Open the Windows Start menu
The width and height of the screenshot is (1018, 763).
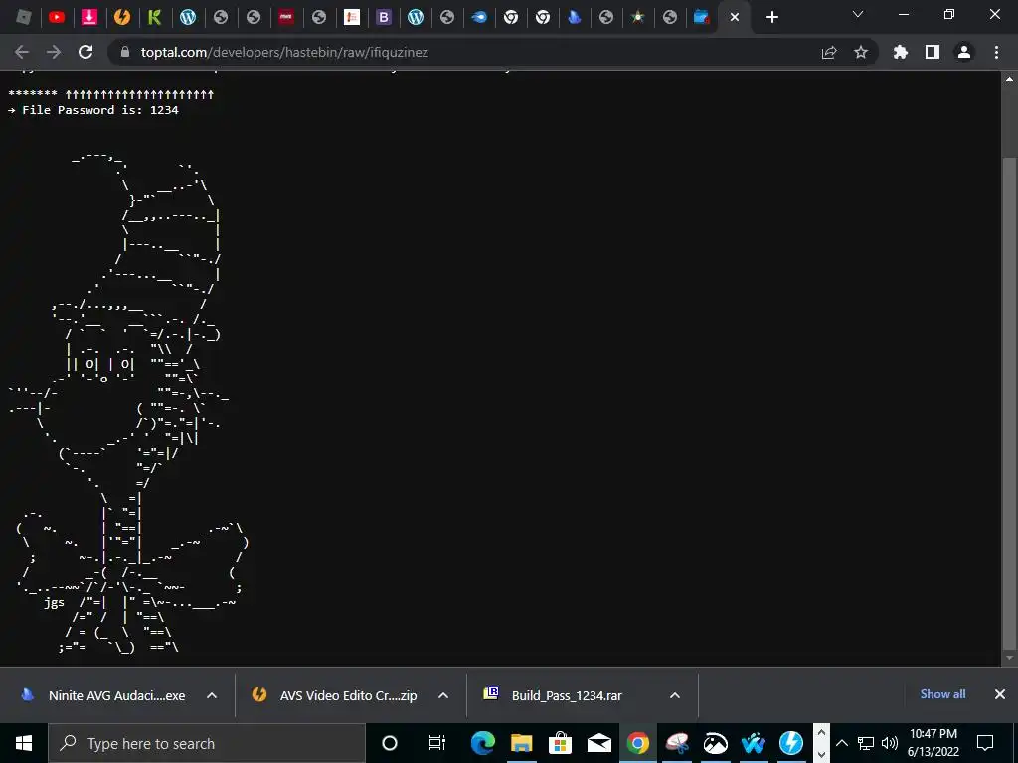point(24,743)
